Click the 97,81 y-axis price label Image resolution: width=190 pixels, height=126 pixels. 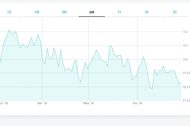pyautogui.click(x=186, y=101)
